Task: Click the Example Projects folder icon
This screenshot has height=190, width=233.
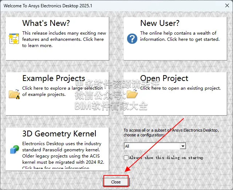Action: (x=14, y=94)
